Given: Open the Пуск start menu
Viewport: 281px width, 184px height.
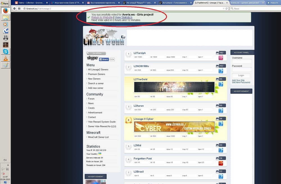Looking at the screenshot, I should [5, 3].
